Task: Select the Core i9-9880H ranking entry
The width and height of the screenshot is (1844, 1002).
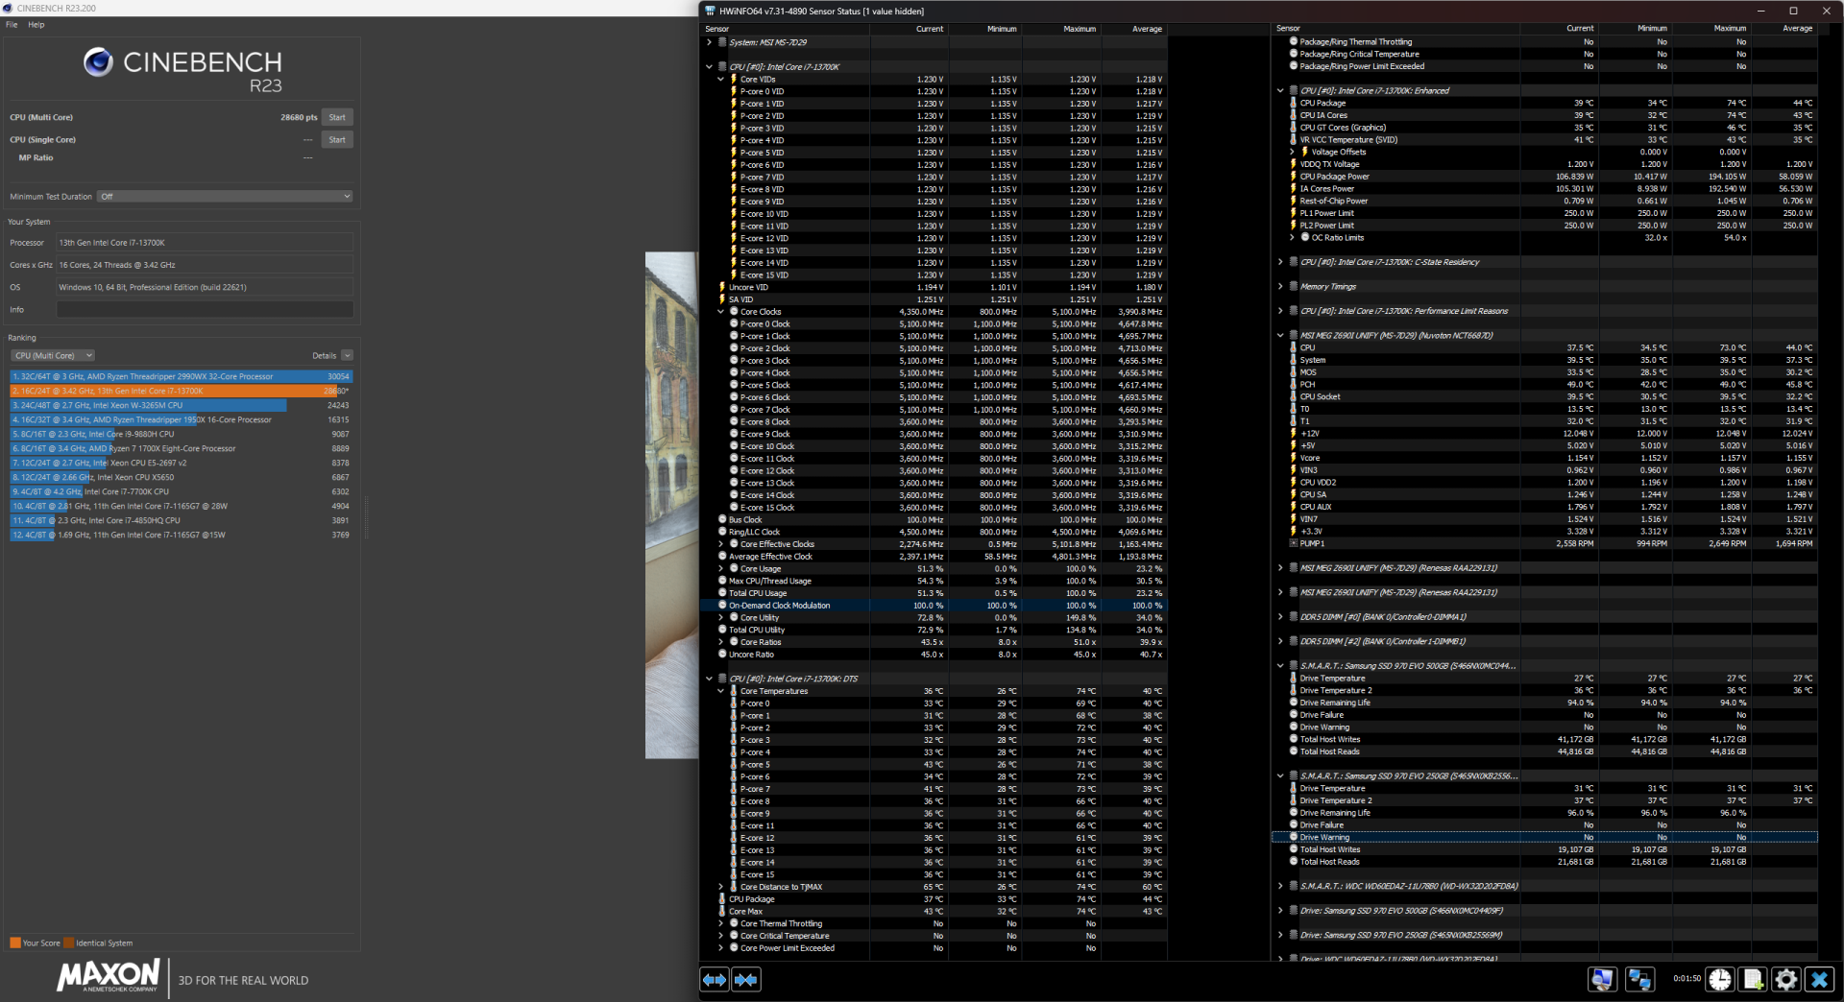Action: [x=182, y=434]
